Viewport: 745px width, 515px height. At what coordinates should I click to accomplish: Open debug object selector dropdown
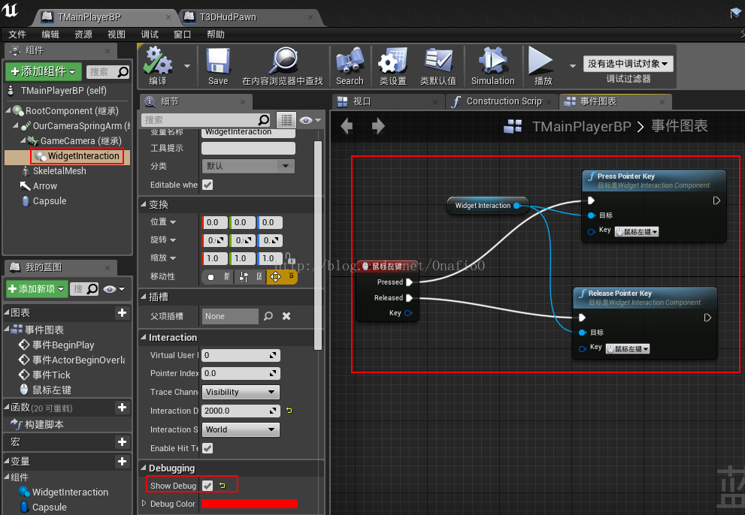[628, 64]
